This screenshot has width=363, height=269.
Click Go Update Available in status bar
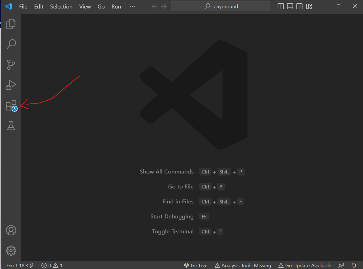point(305,265)
